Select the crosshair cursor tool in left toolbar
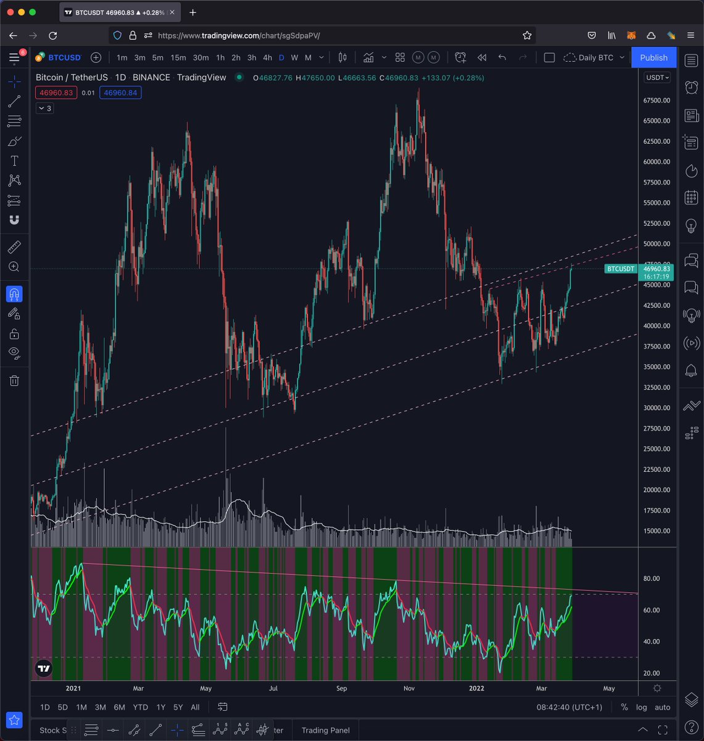The image size is (704, 741). point(14,81)
